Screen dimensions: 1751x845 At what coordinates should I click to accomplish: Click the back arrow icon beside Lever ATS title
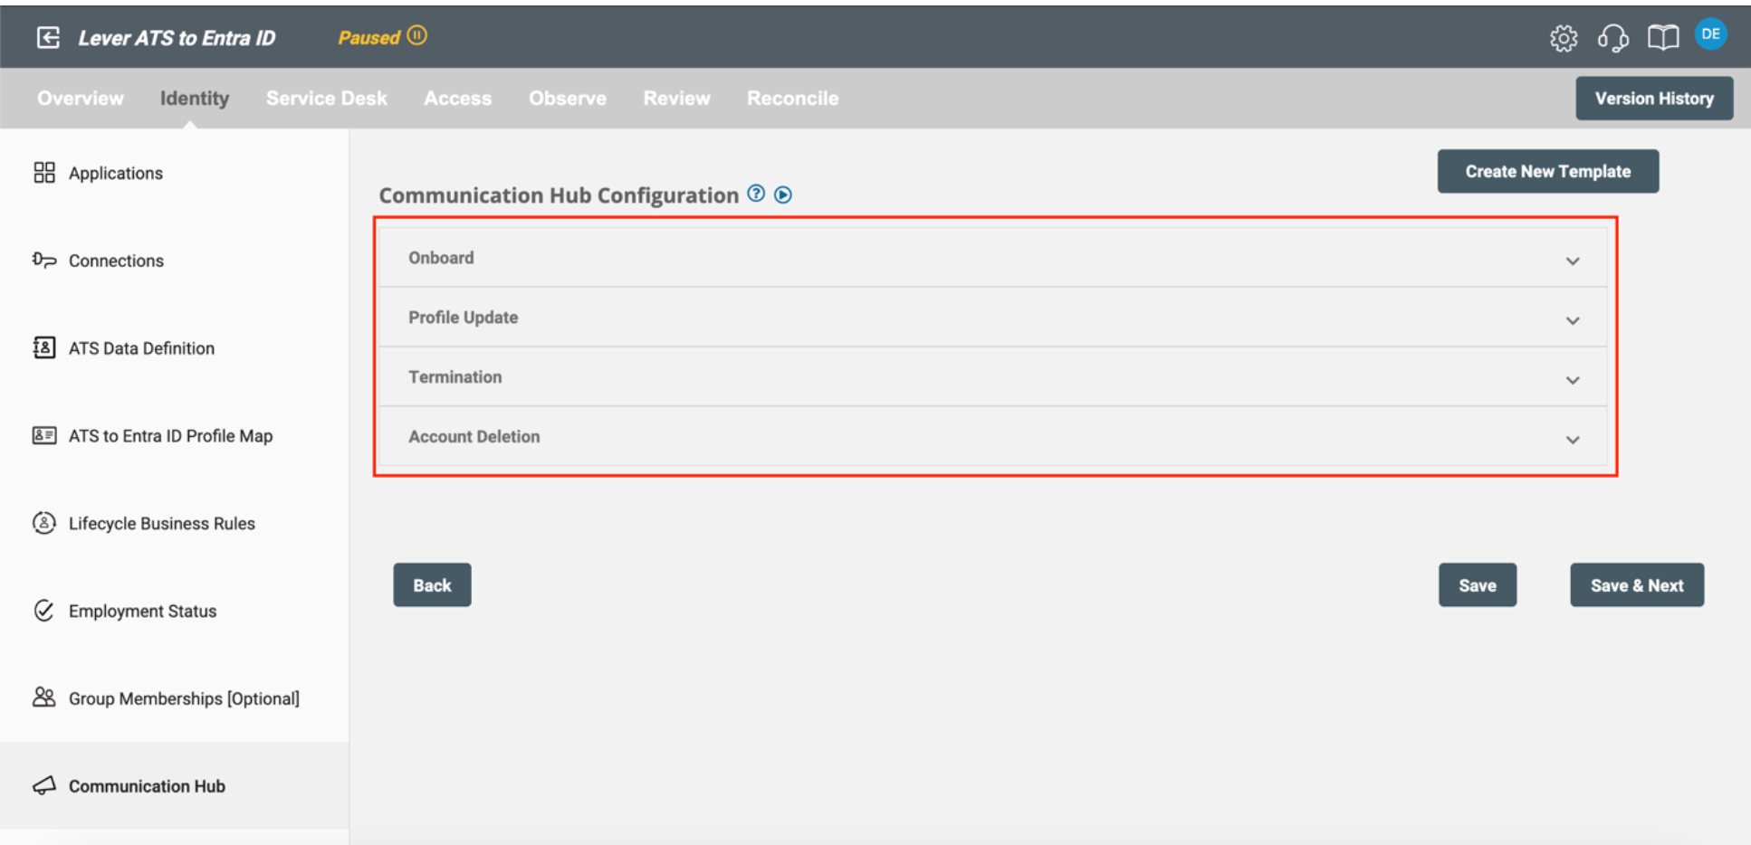click(x=48, y=37)
